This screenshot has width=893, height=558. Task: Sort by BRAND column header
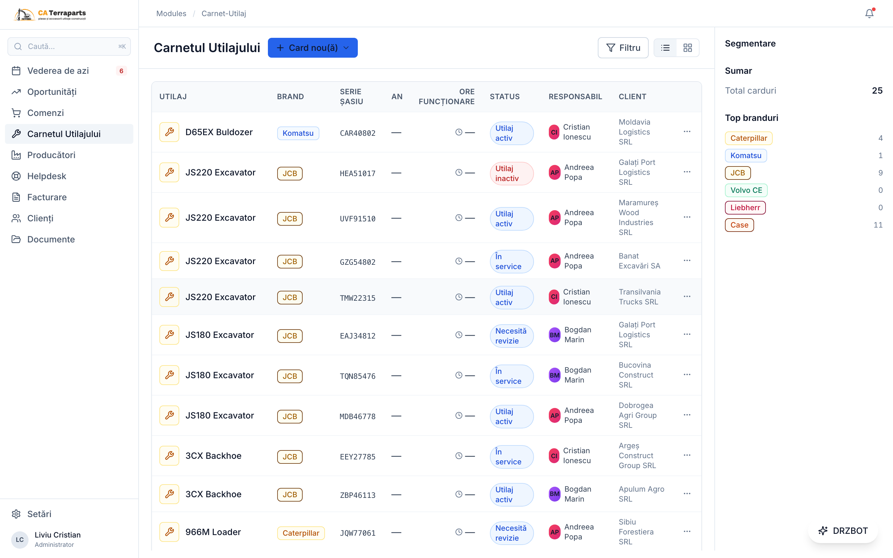(x=291, y=97)
